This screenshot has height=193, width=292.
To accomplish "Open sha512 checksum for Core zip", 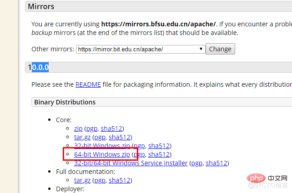I will [111, 129].
